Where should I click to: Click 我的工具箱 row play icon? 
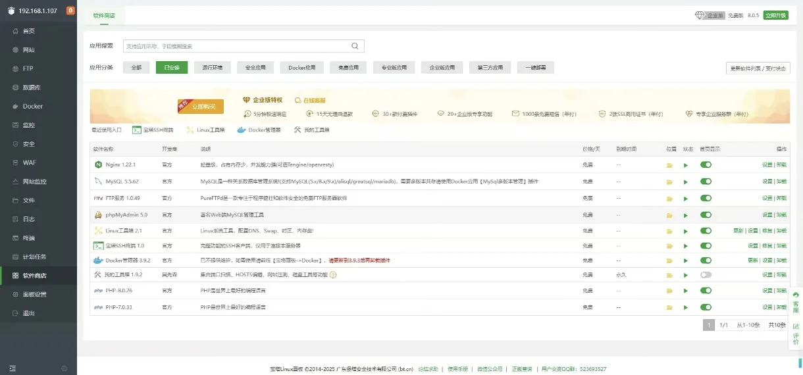pos(686,275)
